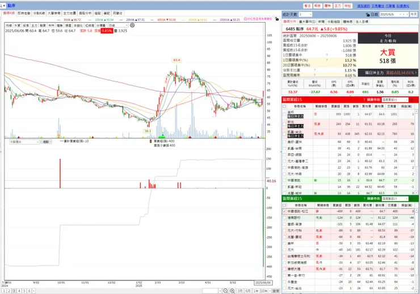This screenshot has width=420, height=294.
Task: Click the 今天 button
Action: click(x=414, y=14)
